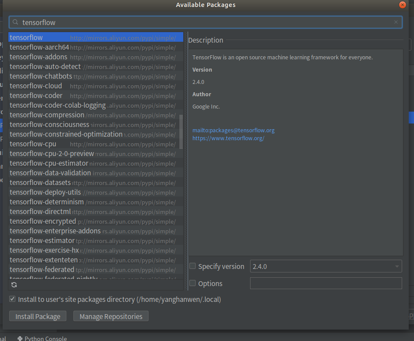
Task: Reload the package list with refresh icon
Action: (x=14, y=285)
